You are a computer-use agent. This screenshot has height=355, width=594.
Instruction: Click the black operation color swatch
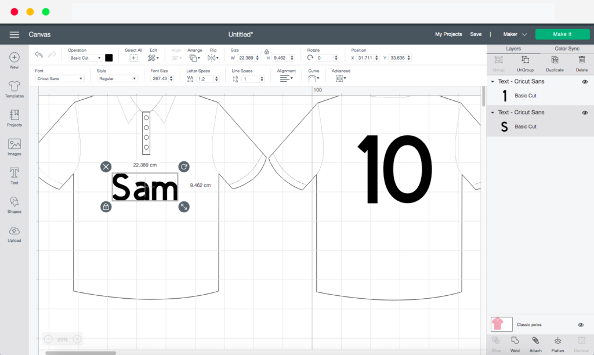(109, 58)
